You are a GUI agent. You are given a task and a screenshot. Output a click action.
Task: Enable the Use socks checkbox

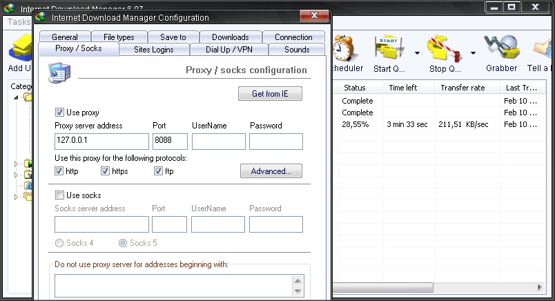pyautogui.click(x=59, y=195)
